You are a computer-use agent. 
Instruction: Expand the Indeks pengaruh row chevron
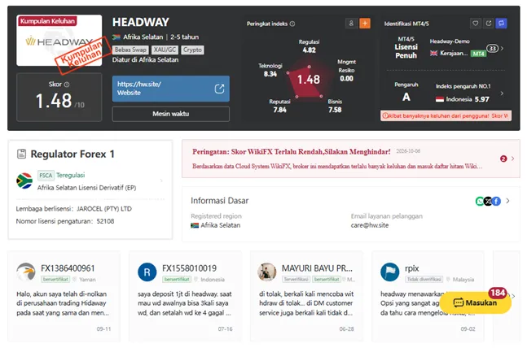(x=502, y=94)
